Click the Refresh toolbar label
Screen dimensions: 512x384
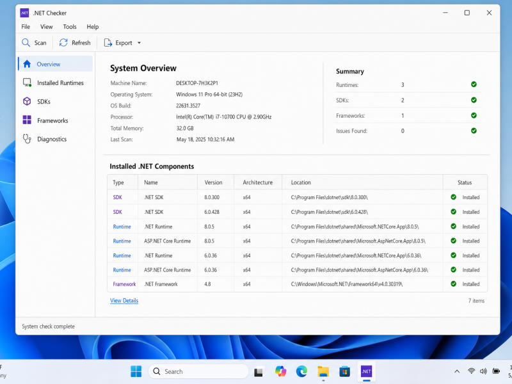point(81,43)
